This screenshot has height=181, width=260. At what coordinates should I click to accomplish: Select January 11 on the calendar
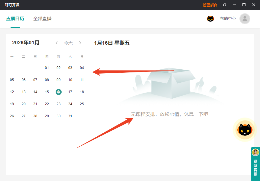pyautogui.click(x=82, y=80)
